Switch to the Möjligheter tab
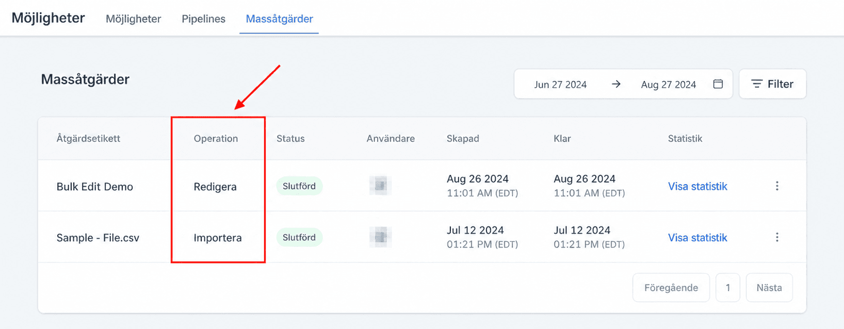Viewport: 844px width, 329px height. (x=133, y=19)
